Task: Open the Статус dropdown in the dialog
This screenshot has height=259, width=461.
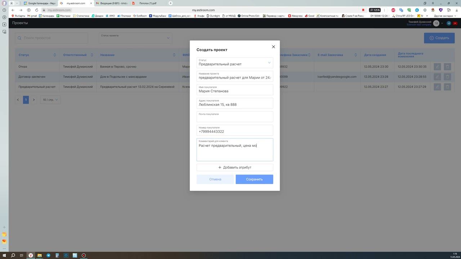Action: coord(235,63)
